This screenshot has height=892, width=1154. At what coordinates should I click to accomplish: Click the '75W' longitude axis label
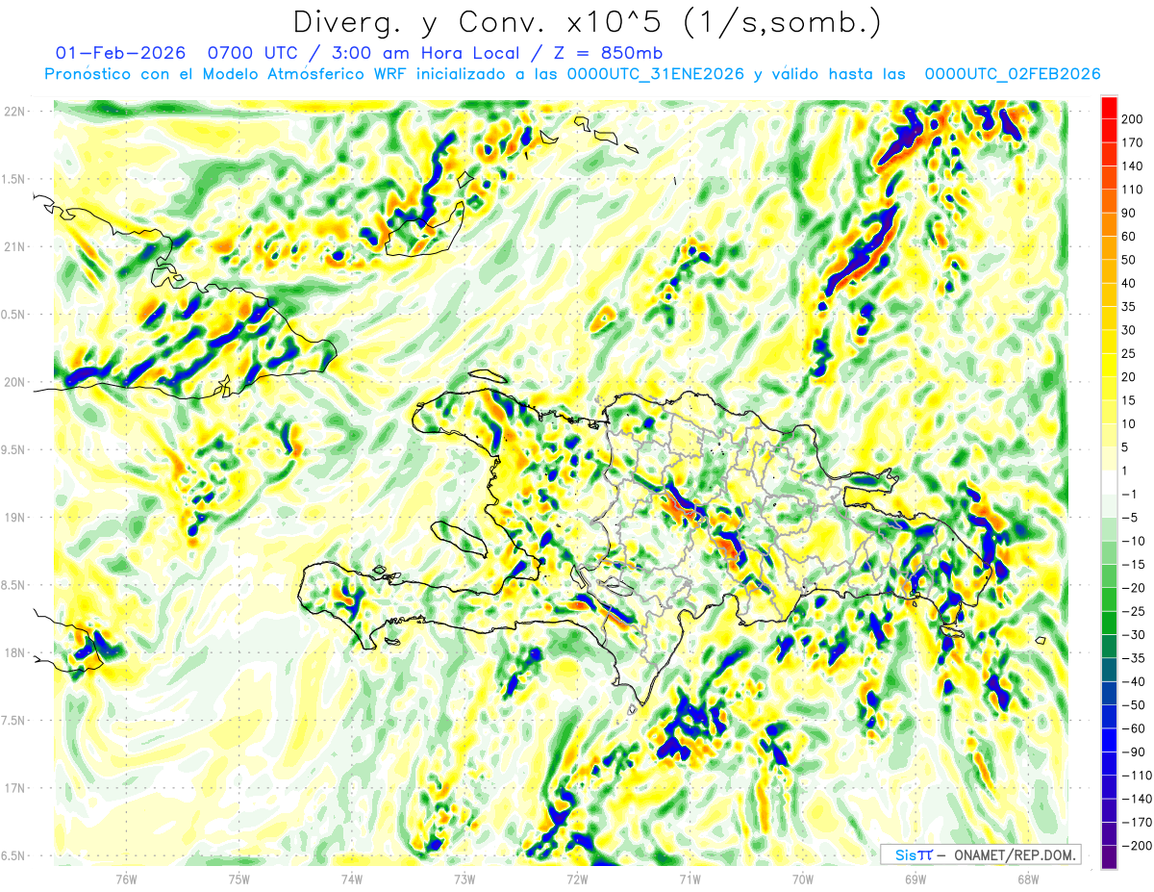(238, 879)
